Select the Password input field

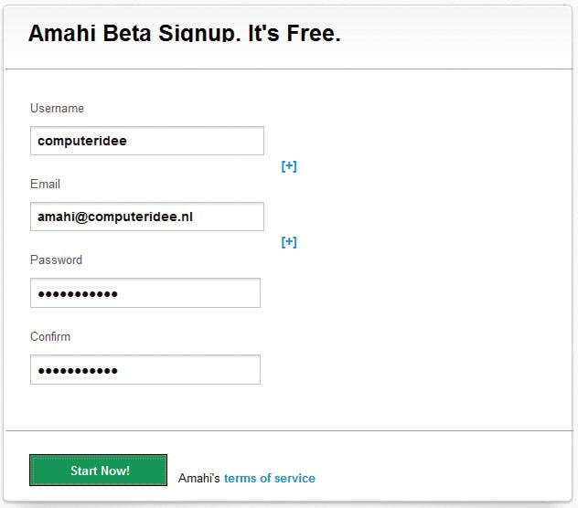[x=144, y=293]
